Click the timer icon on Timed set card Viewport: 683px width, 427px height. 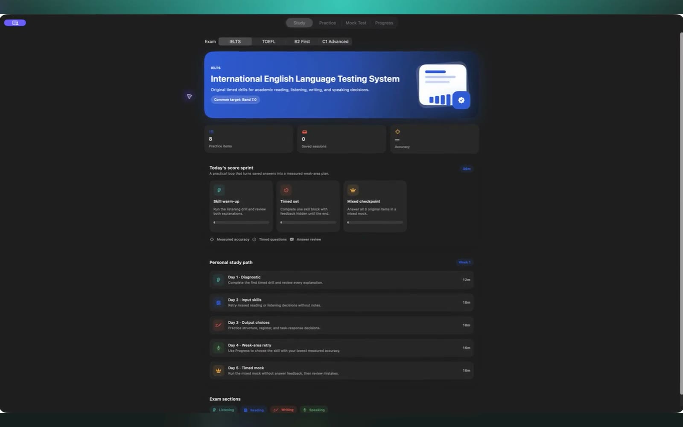tap(286, 190)
